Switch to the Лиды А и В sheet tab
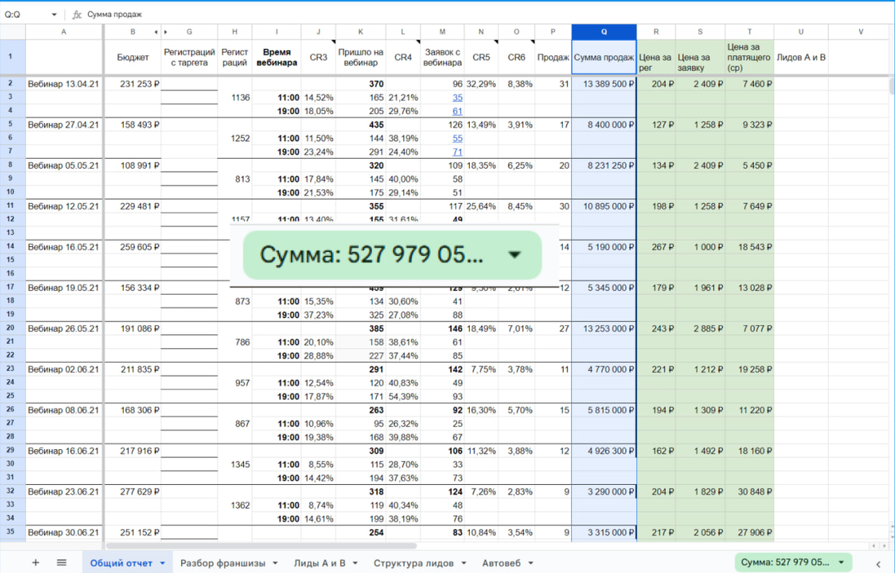The image size is (895, 573). (x=320, y=563)
